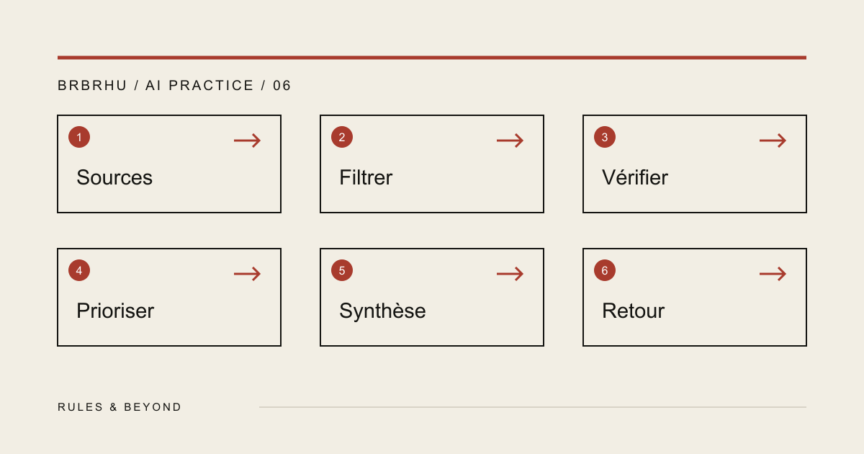Choose the Prioriser step label
Screen dimensions: 864x454
click(115, 311)
